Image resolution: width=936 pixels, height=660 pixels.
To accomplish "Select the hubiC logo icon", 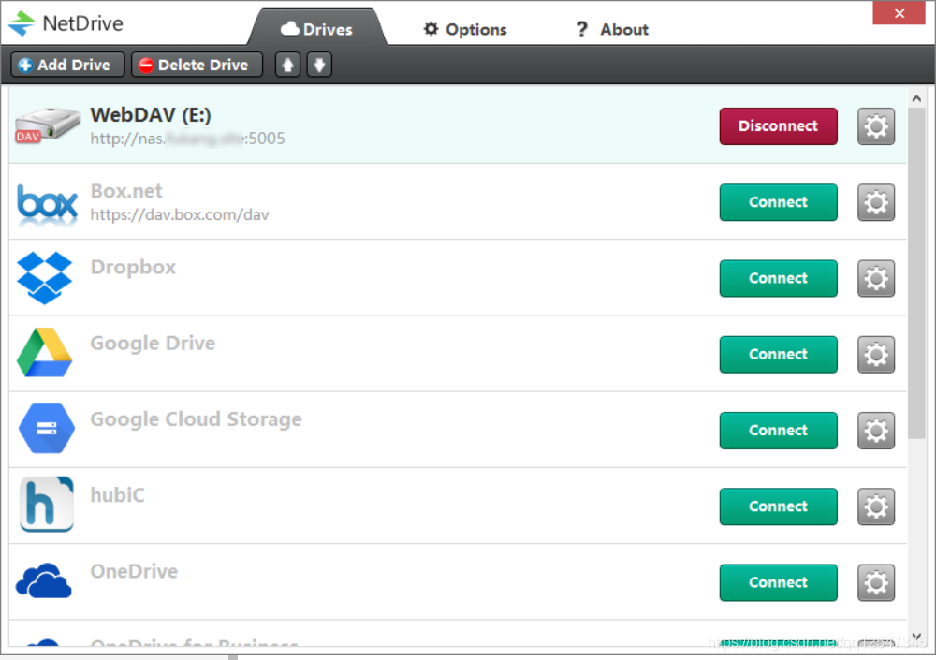I will point(47,504).
